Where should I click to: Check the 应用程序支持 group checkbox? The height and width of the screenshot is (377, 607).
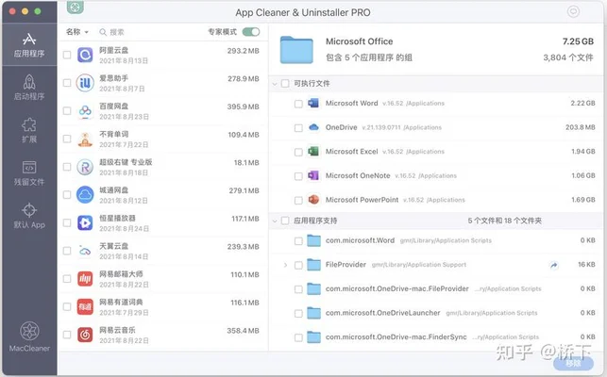(285, 221)
